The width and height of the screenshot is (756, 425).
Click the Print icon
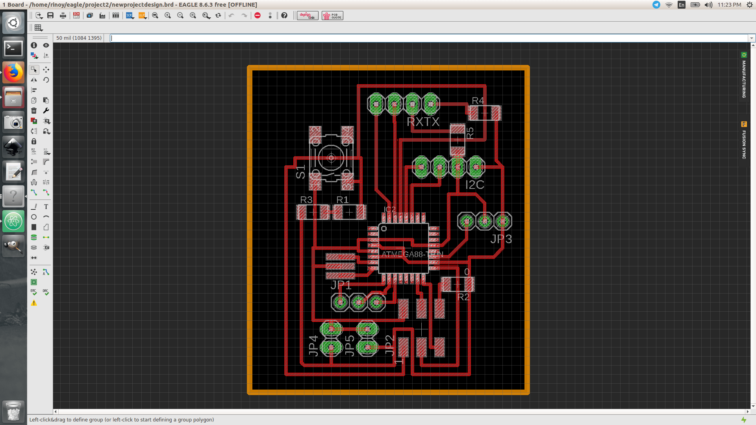63,15
